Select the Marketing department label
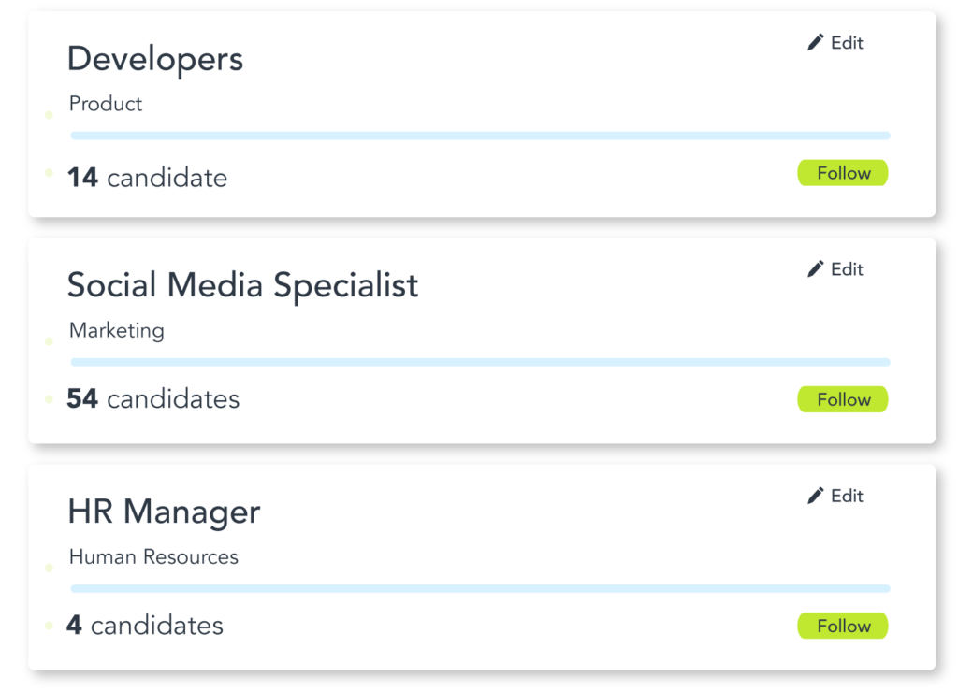The image size is (958, 692). pyautogui.click(x=117, y=330)
